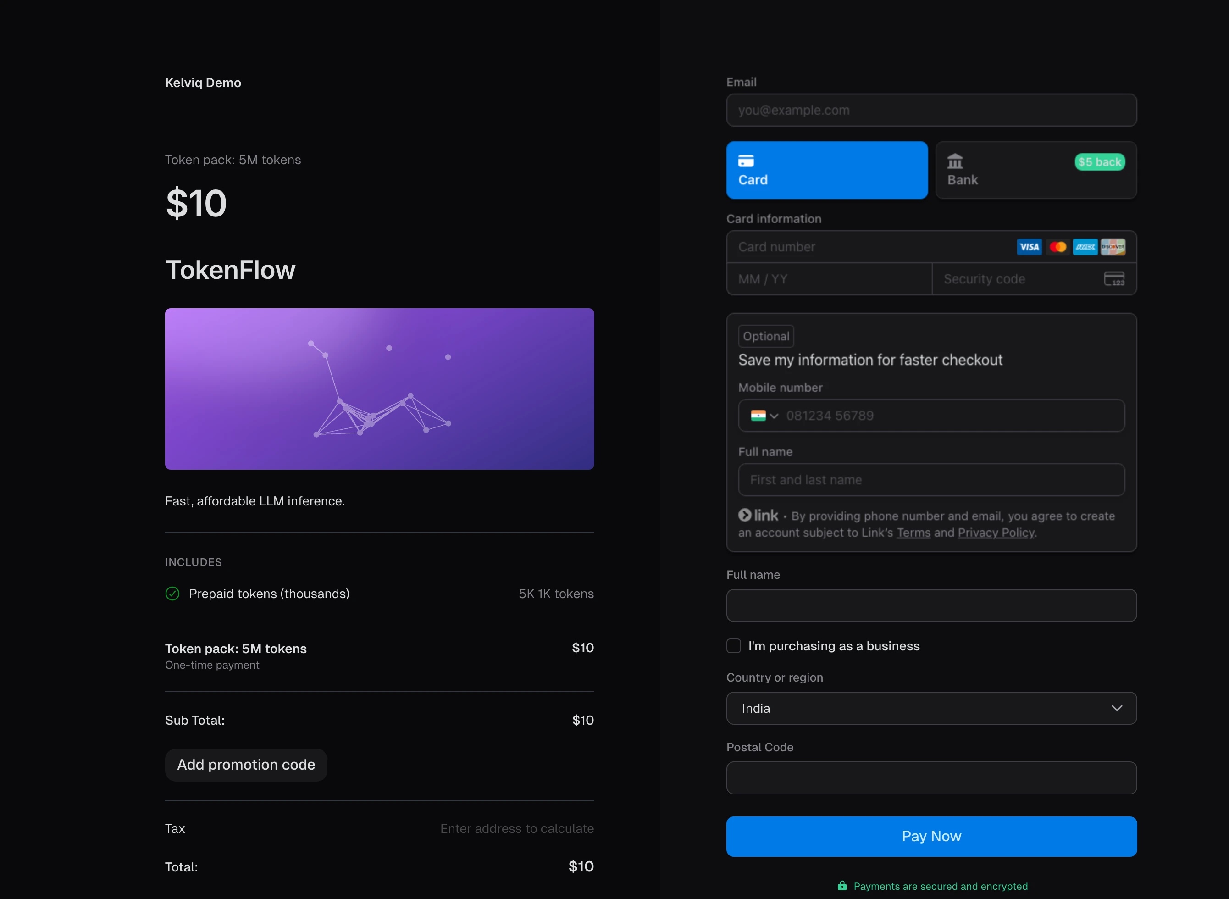Viewport: 1229px width, 899px height.
Task: Click the First and last name field
Action: point(931,479)
